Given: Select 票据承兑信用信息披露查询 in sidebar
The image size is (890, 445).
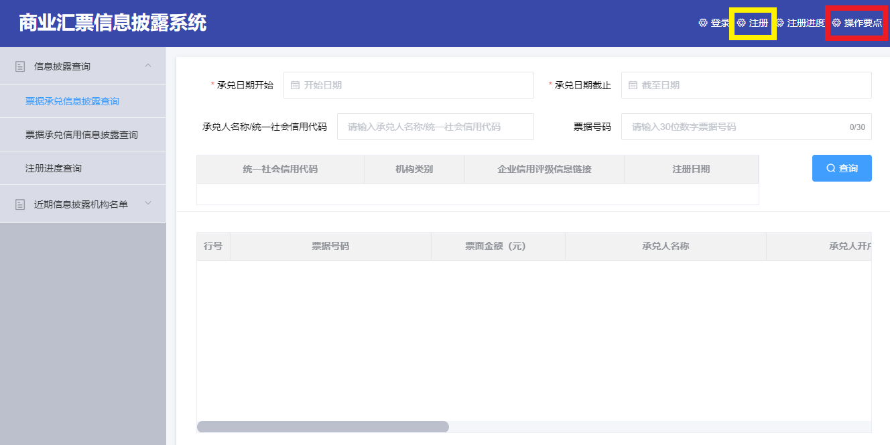Looking at the screenshot, I should tap(82, 135).
